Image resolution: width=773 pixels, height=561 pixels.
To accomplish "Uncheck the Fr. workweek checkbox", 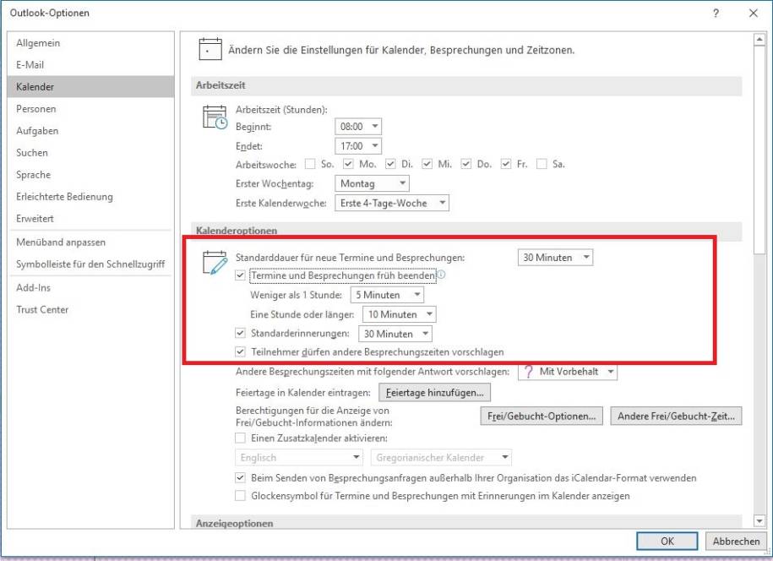I will click(506, 164).
